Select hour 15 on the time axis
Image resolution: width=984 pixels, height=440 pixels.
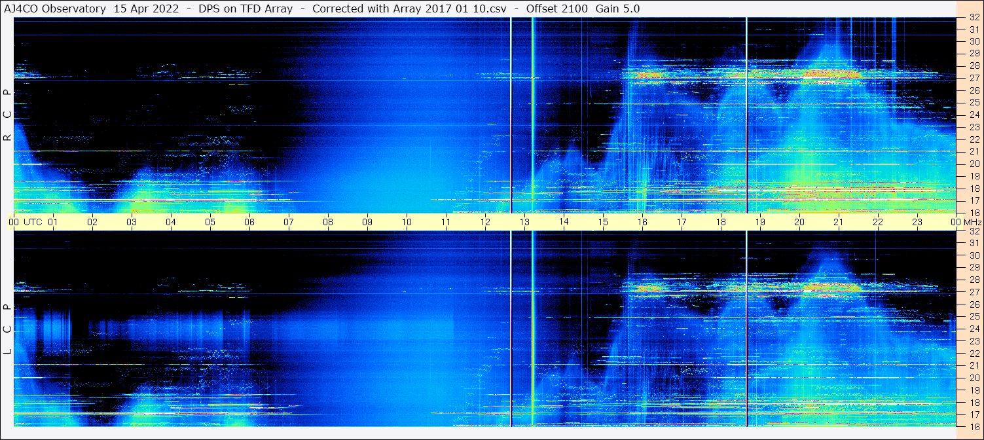tap(603, 222)
